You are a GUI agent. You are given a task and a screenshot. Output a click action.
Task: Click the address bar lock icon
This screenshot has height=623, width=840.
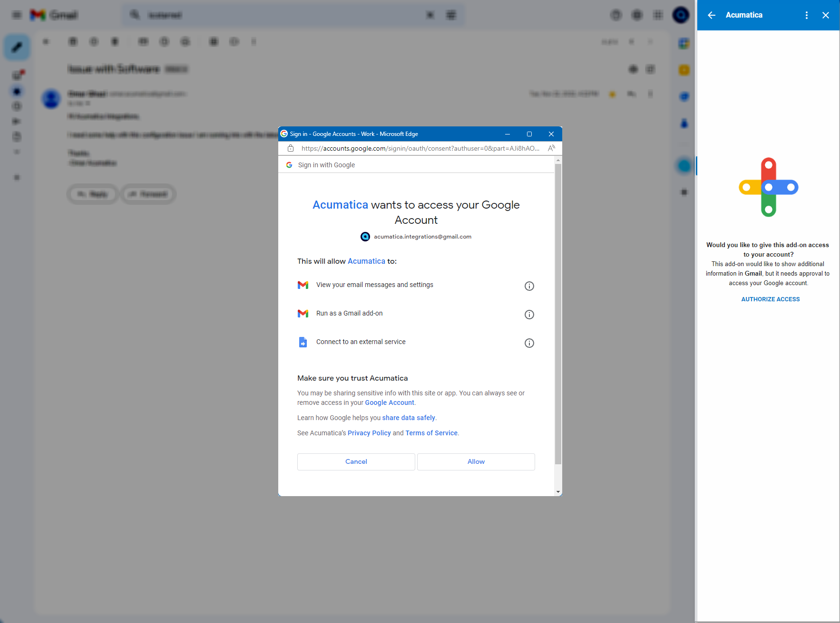[291, 148]
